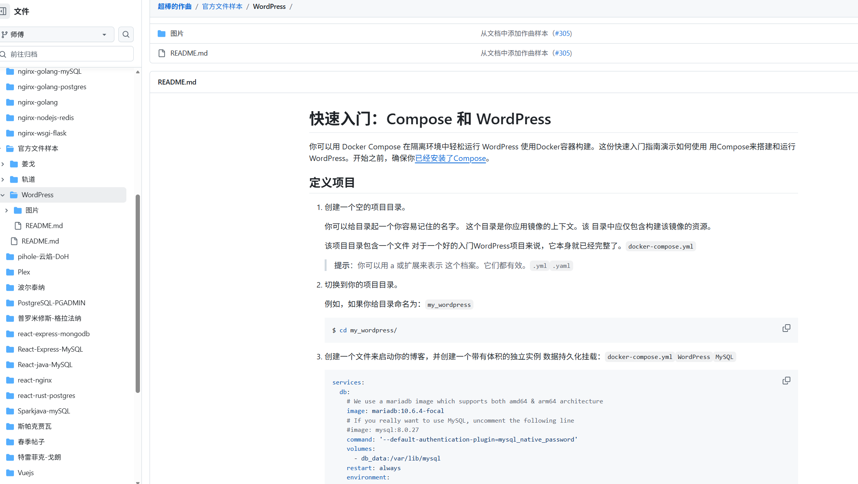858x484 pixels.
Task: Follow the 已经安装了Compose hyperlink
Action: click(450, 158)
